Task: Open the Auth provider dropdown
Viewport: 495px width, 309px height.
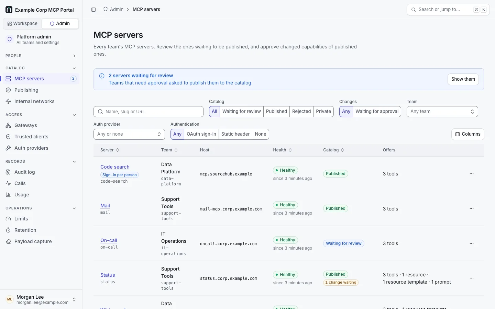Action: point(129,134)
